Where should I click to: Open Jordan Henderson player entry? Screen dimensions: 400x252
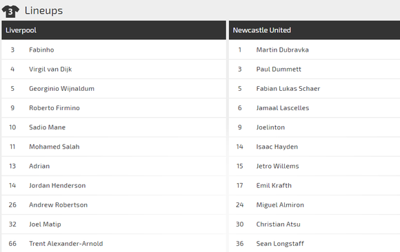[x=57, y=185]
